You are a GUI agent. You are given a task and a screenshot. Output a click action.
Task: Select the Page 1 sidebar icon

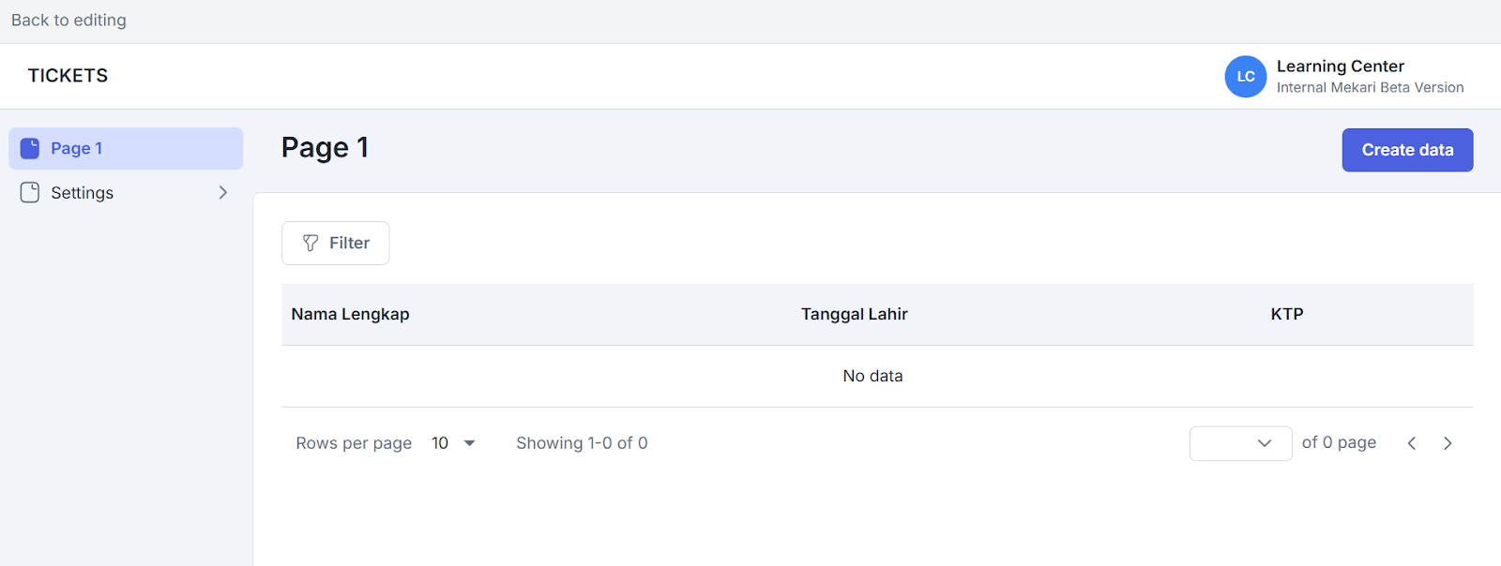[30, 148]
